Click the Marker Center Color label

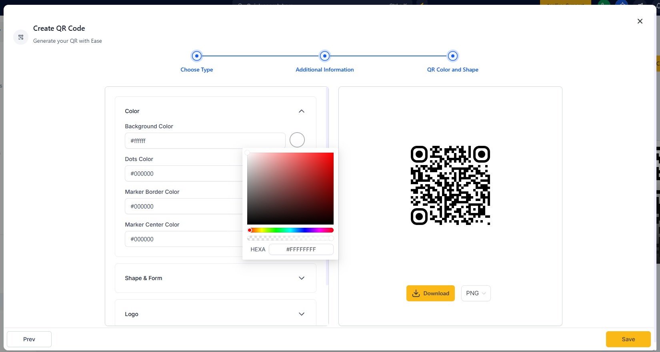(152, 225)
